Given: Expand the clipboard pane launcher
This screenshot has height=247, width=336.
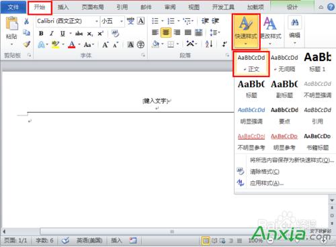Looking at the screenshot, I should pos(29,55).
